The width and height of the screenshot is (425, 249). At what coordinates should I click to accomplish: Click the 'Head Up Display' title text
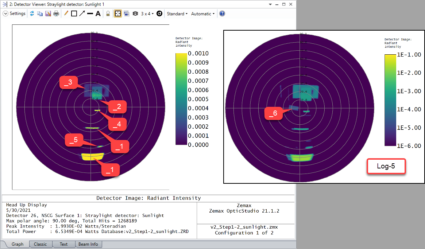pyautogui.click(x=27, y=205)
